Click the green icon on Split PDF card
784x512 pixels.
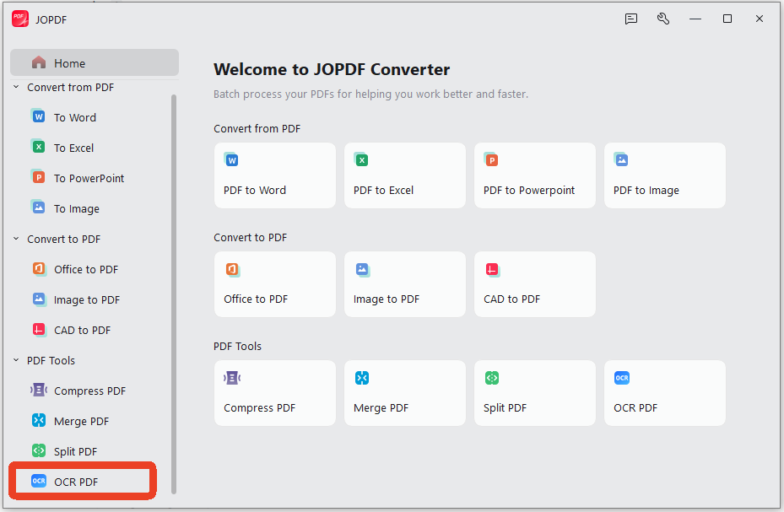pos(492,378)
